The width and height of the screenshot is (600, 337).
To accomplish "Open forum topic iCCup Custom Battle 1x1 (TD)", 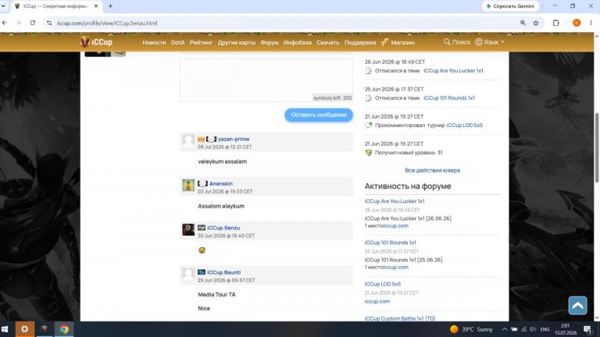I will [x=400, y=318].
